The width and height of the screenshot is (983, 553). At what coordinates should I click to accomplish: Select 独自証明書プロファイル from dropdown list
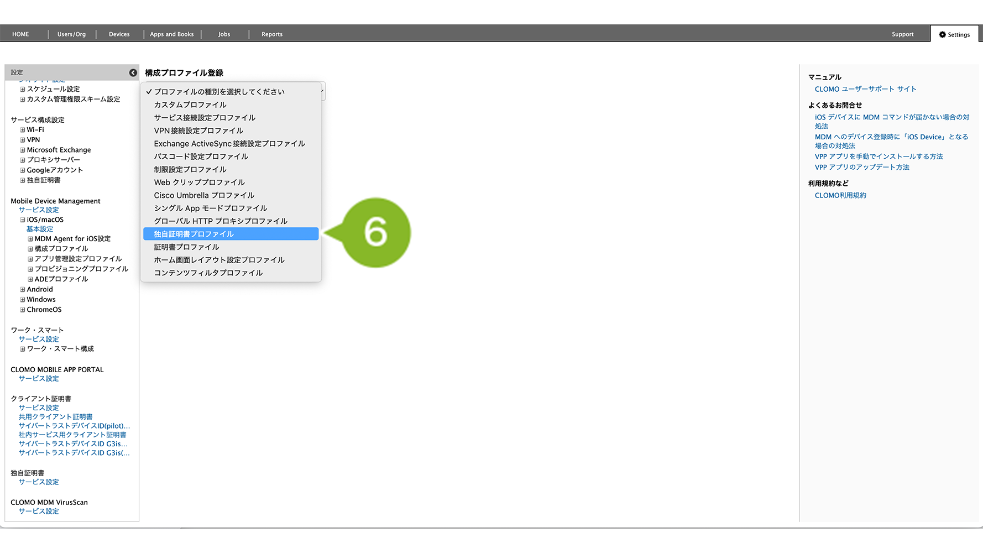[x=194, y=234]
